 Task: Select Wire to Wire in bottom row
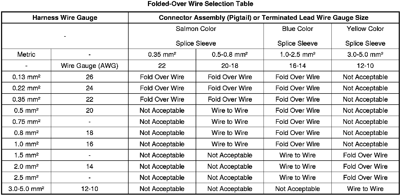tap(365, 189)
